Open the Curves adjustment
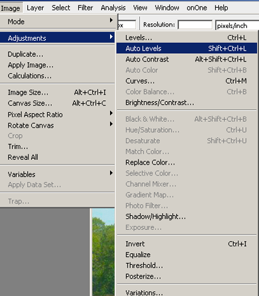Screen dimensions: 259x296 click(187, 81)
